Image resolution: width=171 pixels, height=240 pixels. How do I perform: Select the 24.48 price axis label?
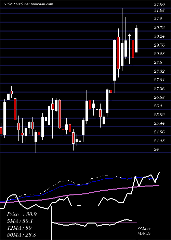[x=159, y=141]
